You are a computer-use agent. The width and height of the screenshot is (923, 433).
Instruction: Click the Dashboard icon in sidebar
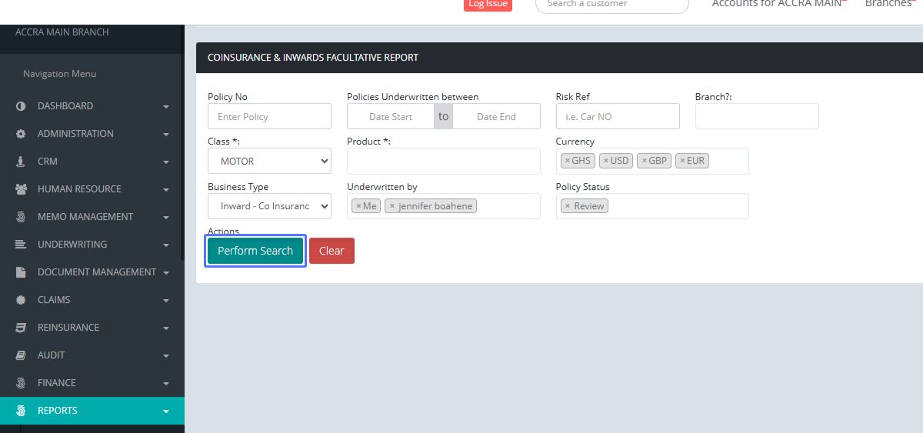pyautogui.click(x=21, y=106)
